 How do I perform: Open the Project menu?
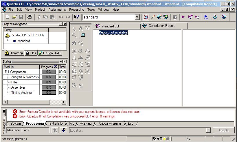point(40,10)
